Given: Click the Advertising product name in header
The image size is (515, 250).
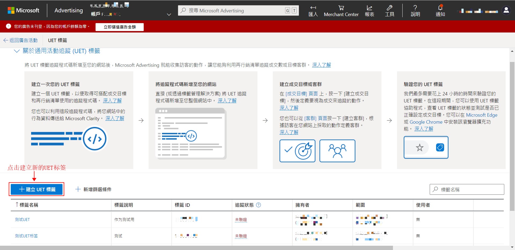Looking at the screenshot, I should point(69,10).
